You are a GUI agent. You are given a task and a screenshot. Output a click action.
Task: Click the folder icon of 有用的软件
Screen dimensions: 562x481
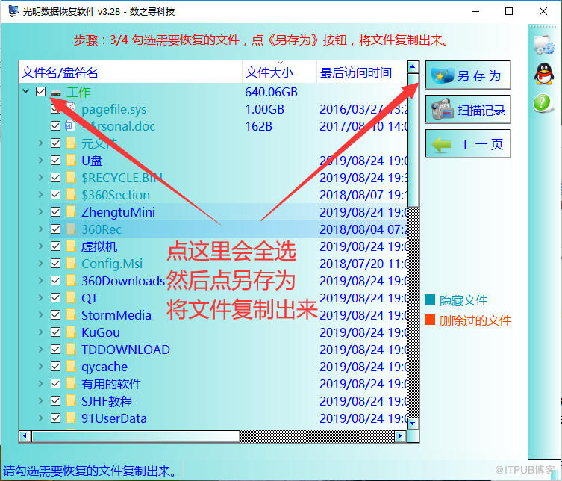click(71, 384)
